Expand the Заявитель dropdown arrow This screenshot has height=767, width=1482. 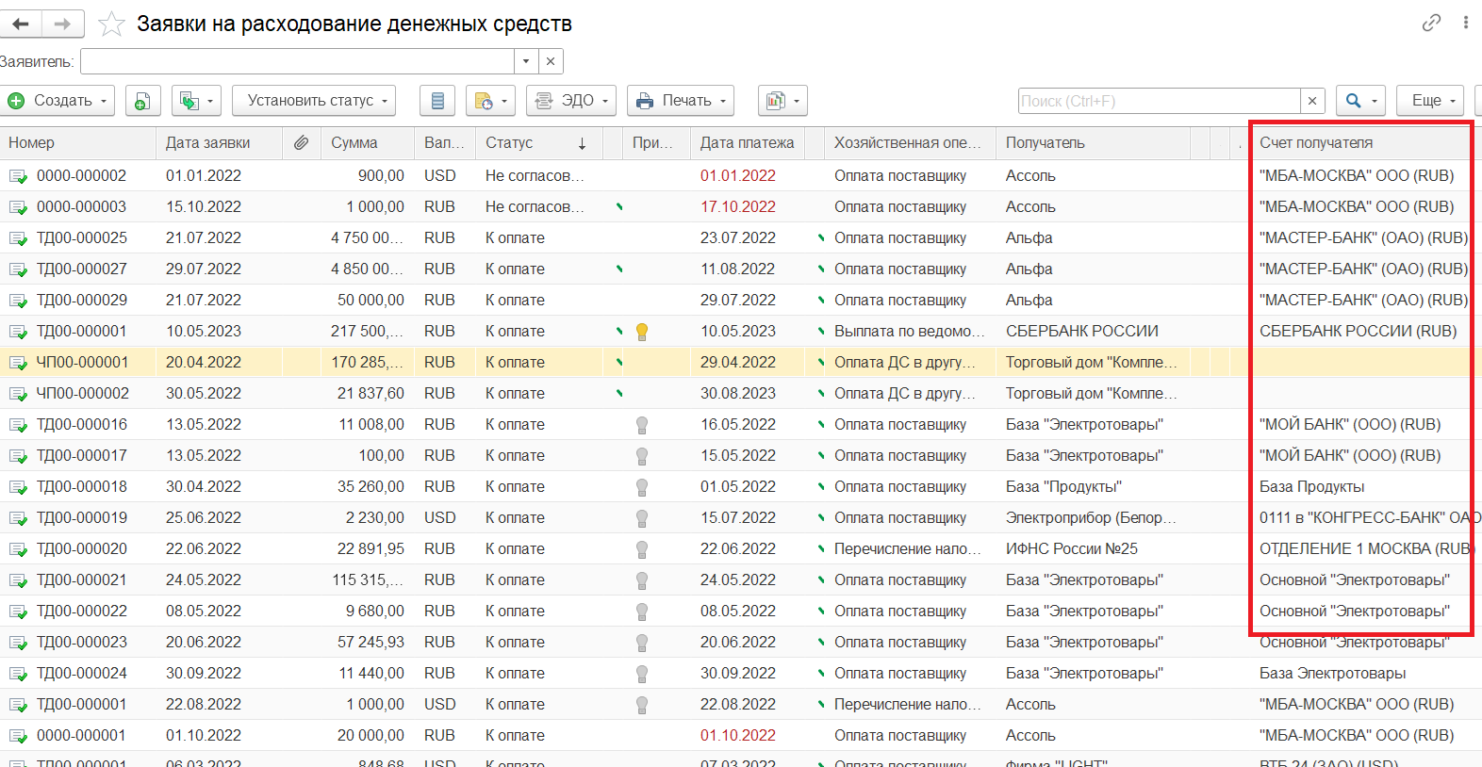tap(527, 61)
